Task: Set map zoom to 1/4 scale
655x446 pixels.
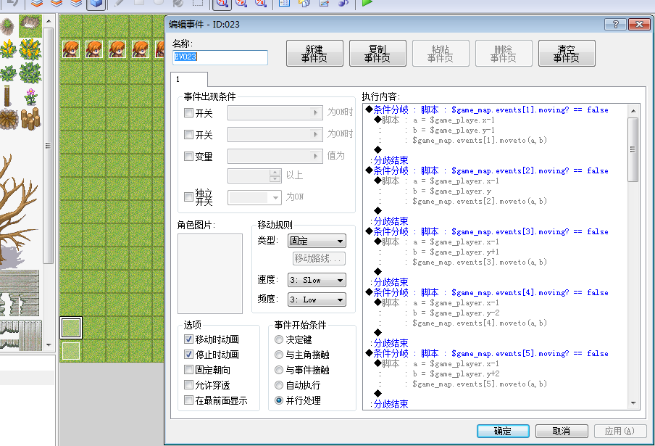Action: pos(260,4)
